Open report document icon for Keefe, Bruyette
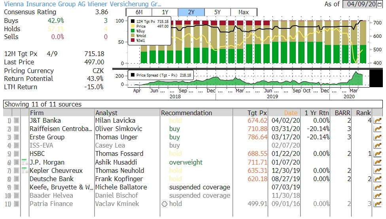386x219 pixels. tap(17, 187)
